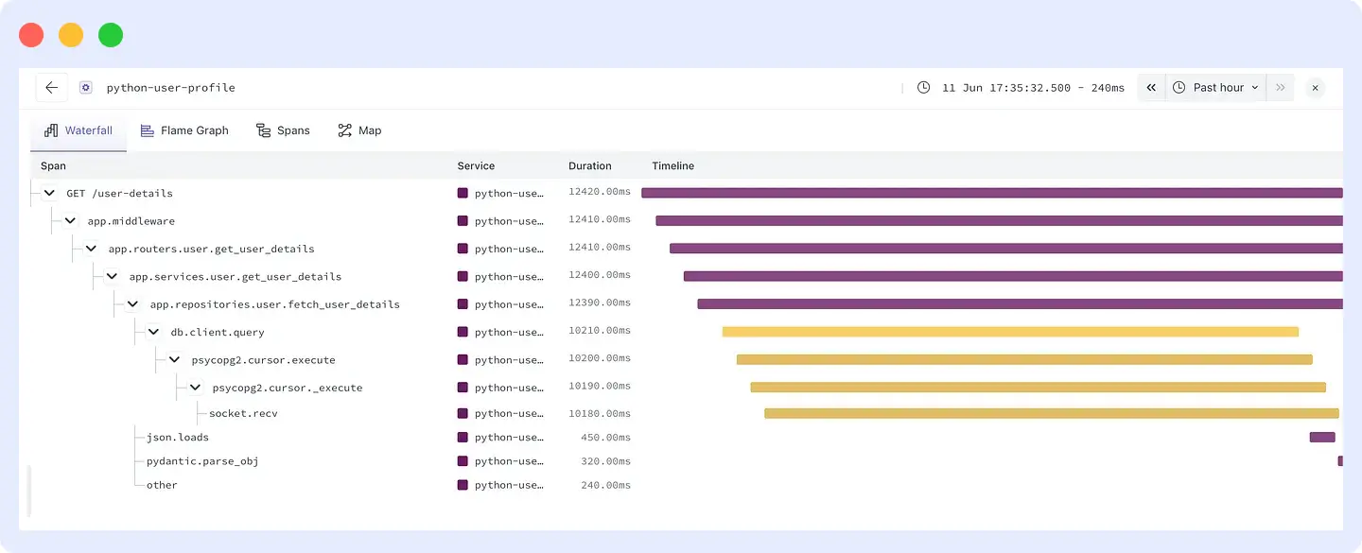
Task: Collapse the app.middleware span
Action: [70, 220]
